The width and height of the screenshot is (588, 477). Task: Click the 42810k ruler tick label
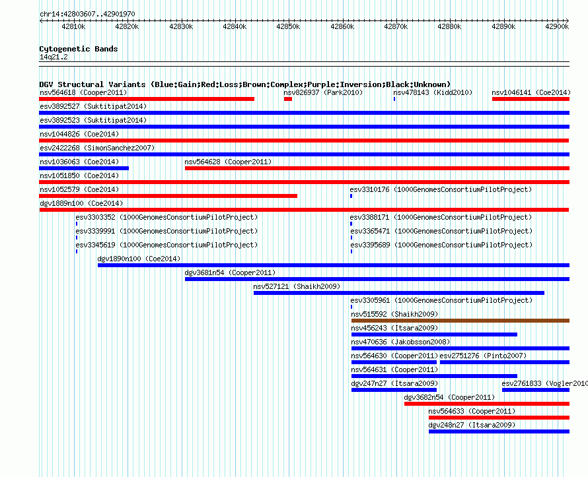pos(73,26)
